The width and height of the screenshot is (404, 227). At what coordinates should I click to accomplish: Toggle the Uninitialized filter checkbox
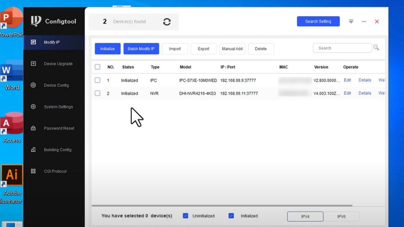tap(185, 216)
